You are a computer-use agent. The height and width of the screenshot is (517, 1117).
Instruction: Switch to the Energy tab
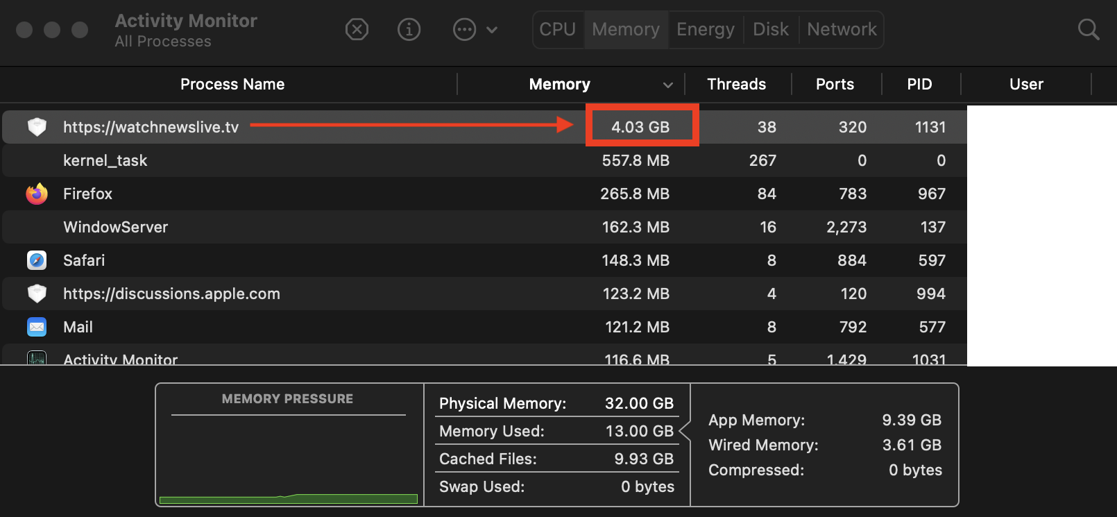point(705,29)
